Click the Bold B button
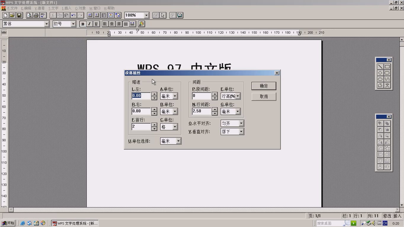 pyautogui.click(x=83, y=24)
